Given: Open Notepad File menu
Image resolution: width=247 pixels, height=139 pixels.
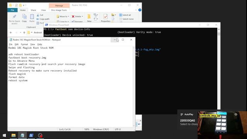Looking at the screenshot, I should [10, 44].
